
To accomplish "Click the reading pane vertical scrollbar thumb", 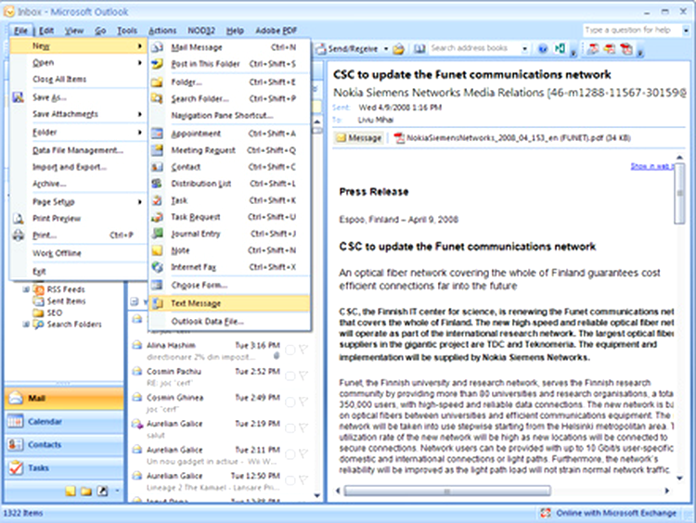I will click(x=679, y=194).
